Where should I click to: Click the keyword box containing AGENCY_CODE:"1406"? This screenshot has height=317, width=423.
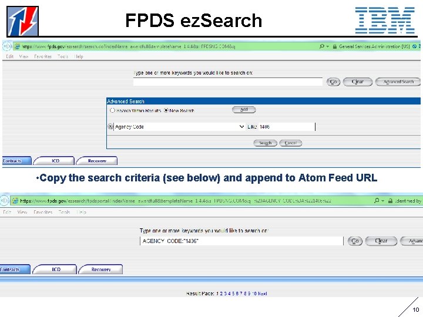[241, 241]
